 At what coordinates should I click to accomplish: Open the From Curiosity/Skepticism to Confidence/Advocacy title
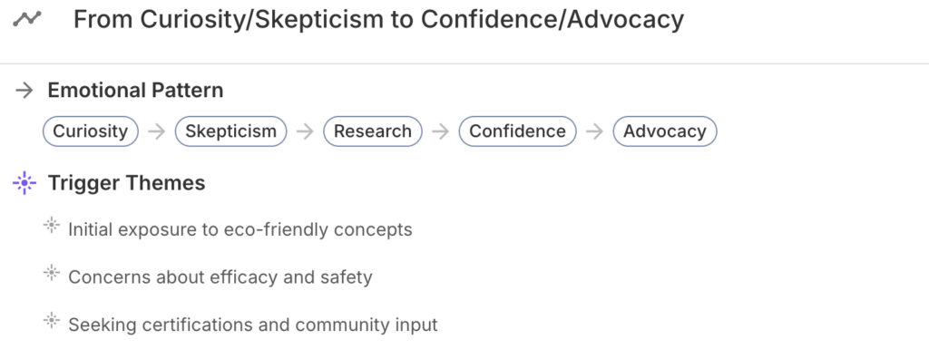pos(378,20)
